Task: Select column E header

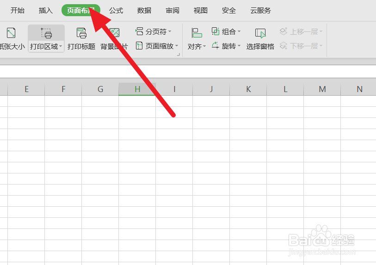Action: 26,89
